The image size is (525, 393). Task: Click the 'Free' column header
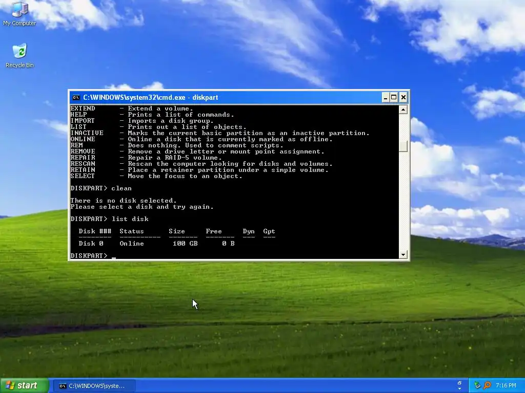click(x=214, y=231)
